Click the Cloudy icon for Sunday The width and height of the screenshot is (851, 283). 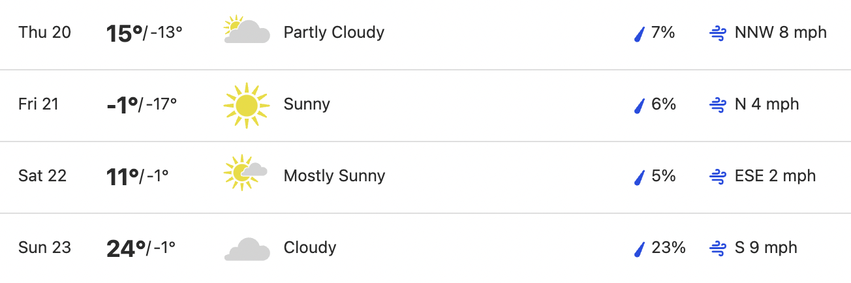[247, 249]
